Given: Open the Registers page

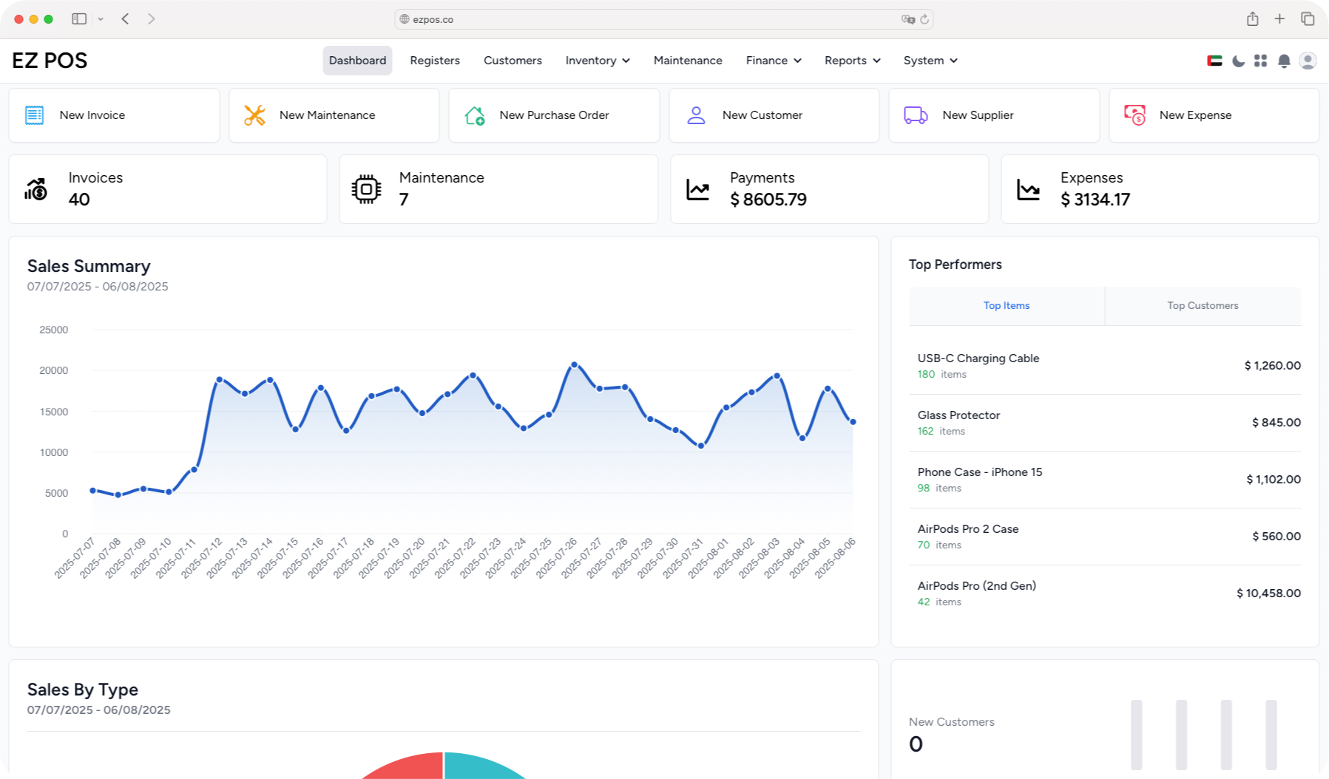Looking at the screenshot, I should pos(435,61).
